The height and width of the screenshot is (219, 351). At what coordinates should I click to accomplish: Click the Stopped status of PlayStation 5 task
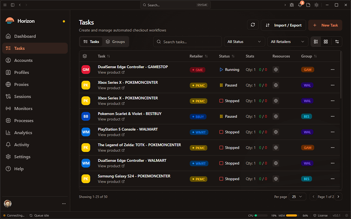coord(229,132)
